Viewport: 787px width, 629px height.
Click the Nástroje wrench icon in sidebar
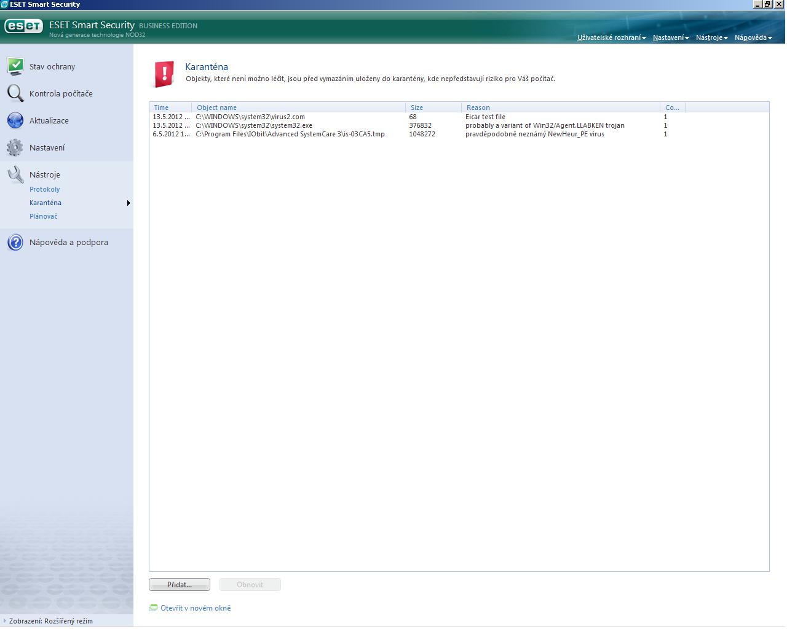pos(15,174)
